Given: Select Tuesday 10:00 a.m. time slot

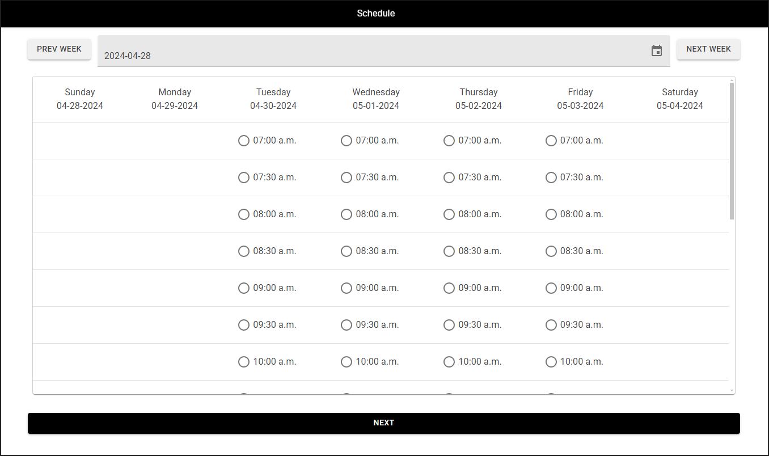Looking at the screenshot, I should [x=244, y=362].
